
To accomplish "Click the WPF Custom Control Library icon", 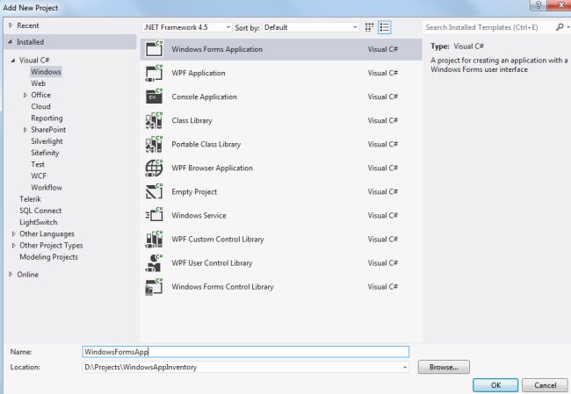I will [x=154, y=239].
